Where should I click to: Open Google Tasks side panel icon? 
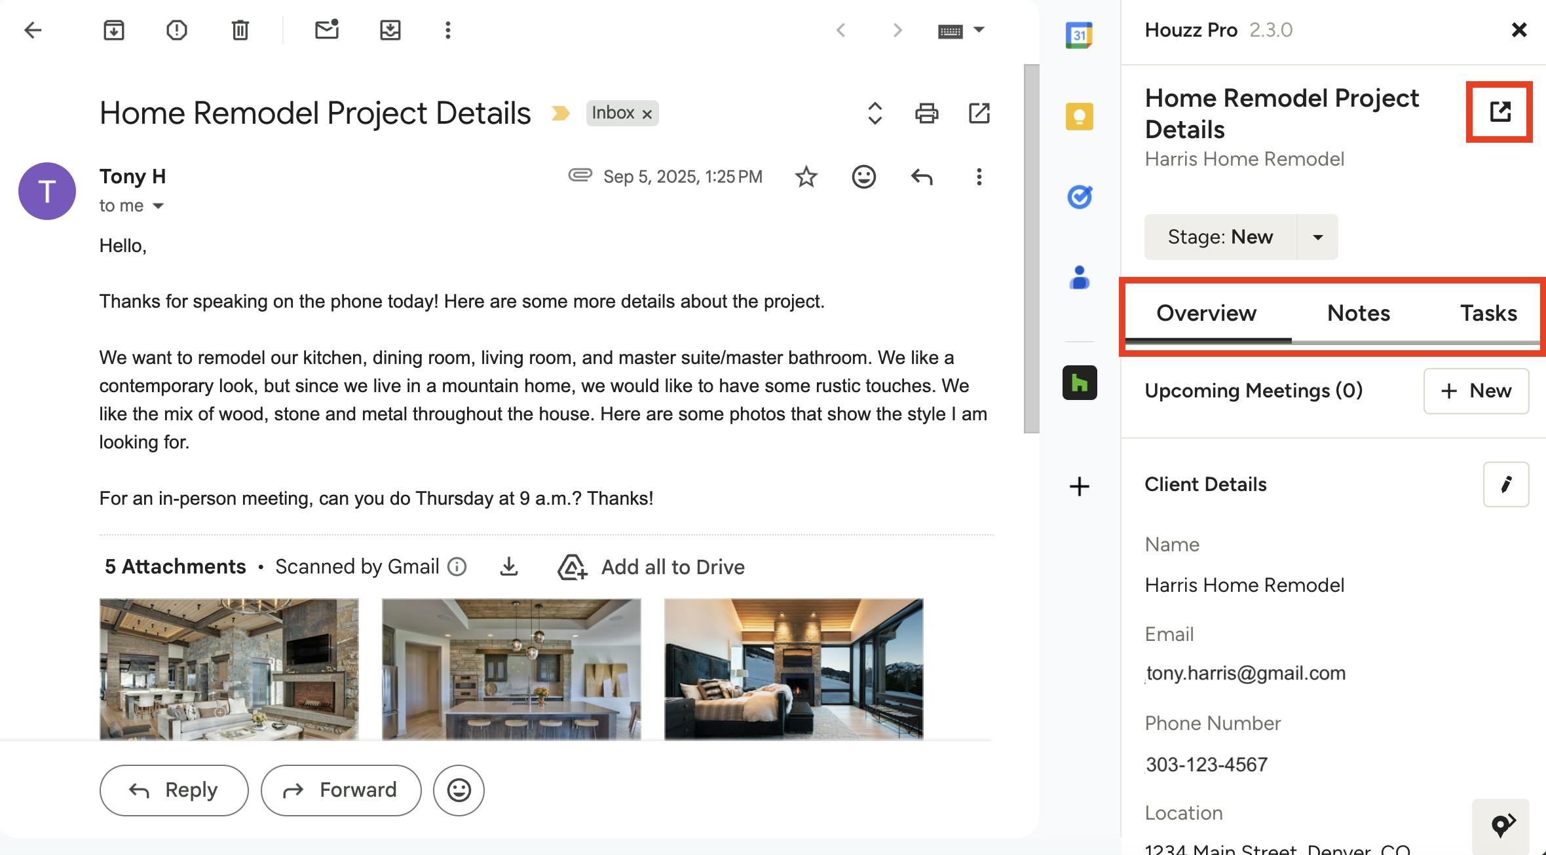coord(1079,196)
